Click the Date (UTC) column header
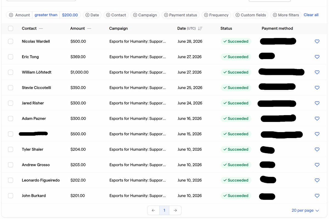 [x=186, y=28]
